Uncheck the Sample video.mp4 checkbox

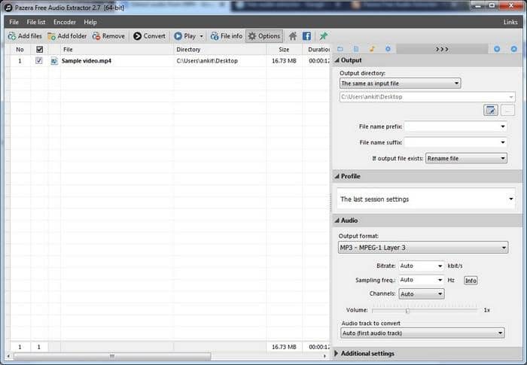click(x=39, y=61)
